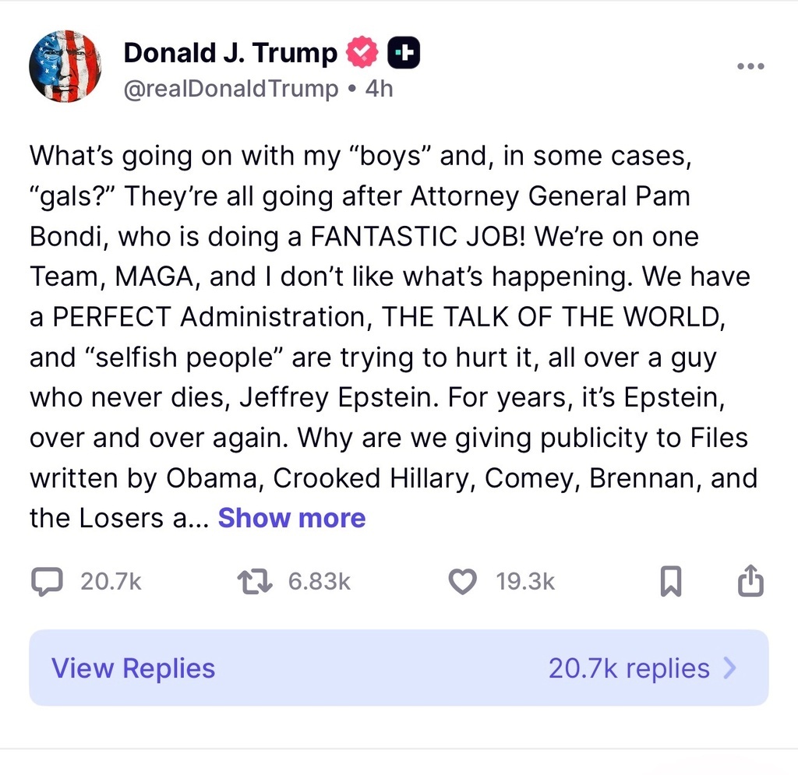The image size is (798, 775).
Task: Click the 19.3k likes count
Action: pos(525,582)
